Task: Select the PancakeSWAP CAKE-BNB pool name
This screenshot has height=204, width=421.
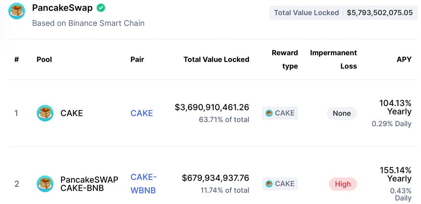Action: click(89, 184)
